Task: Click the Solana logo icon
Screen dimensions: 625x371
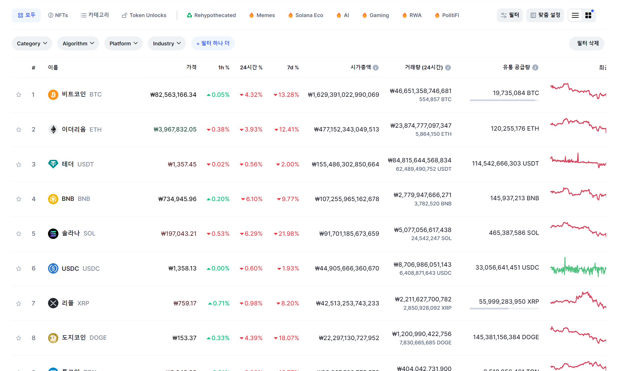Action: (x=53, y=233)
